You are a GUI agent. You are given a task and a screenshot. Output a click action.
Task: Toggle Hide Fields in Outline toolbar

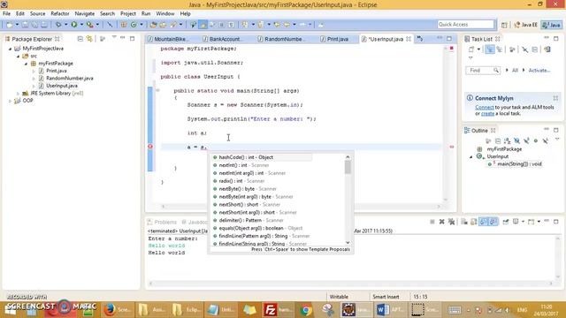516,140
